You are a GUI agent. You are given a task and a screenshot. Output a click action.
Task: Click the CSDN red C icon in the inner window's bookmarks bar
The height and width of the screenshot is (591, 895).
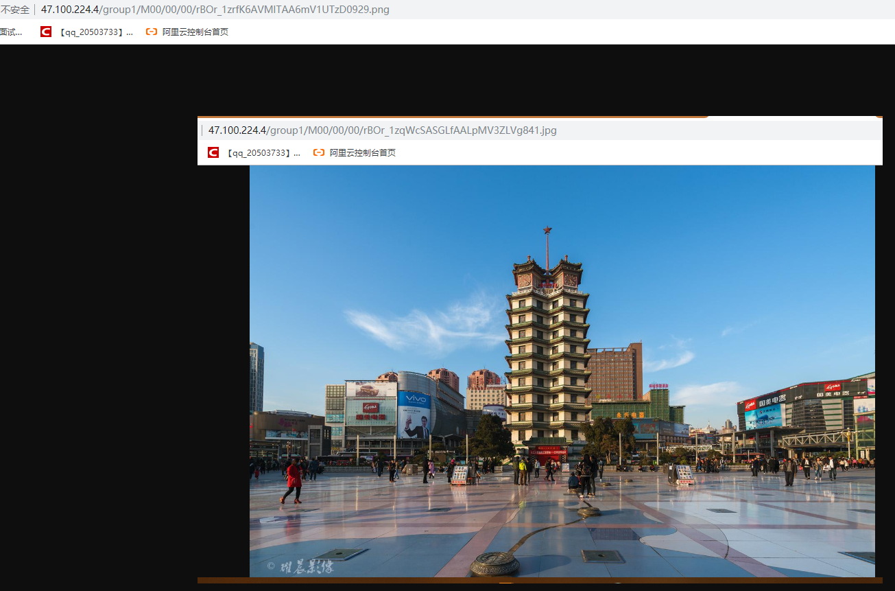(213, 152)
